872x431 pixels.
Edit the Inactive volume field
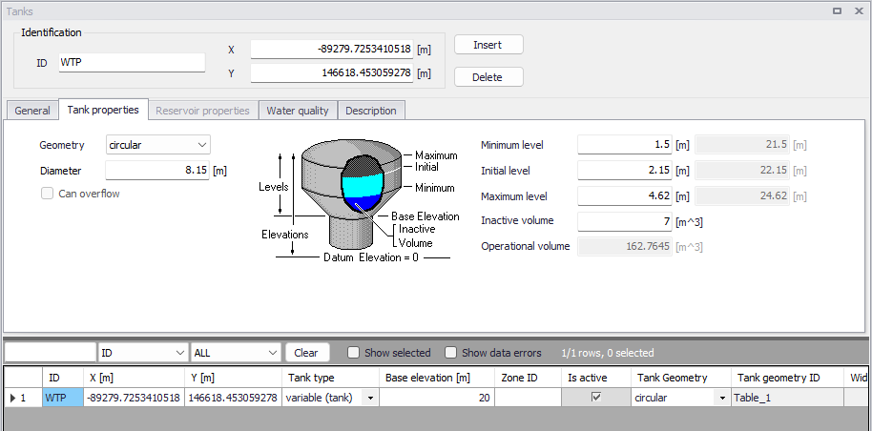pyautogui.click(x=625, y=221)
